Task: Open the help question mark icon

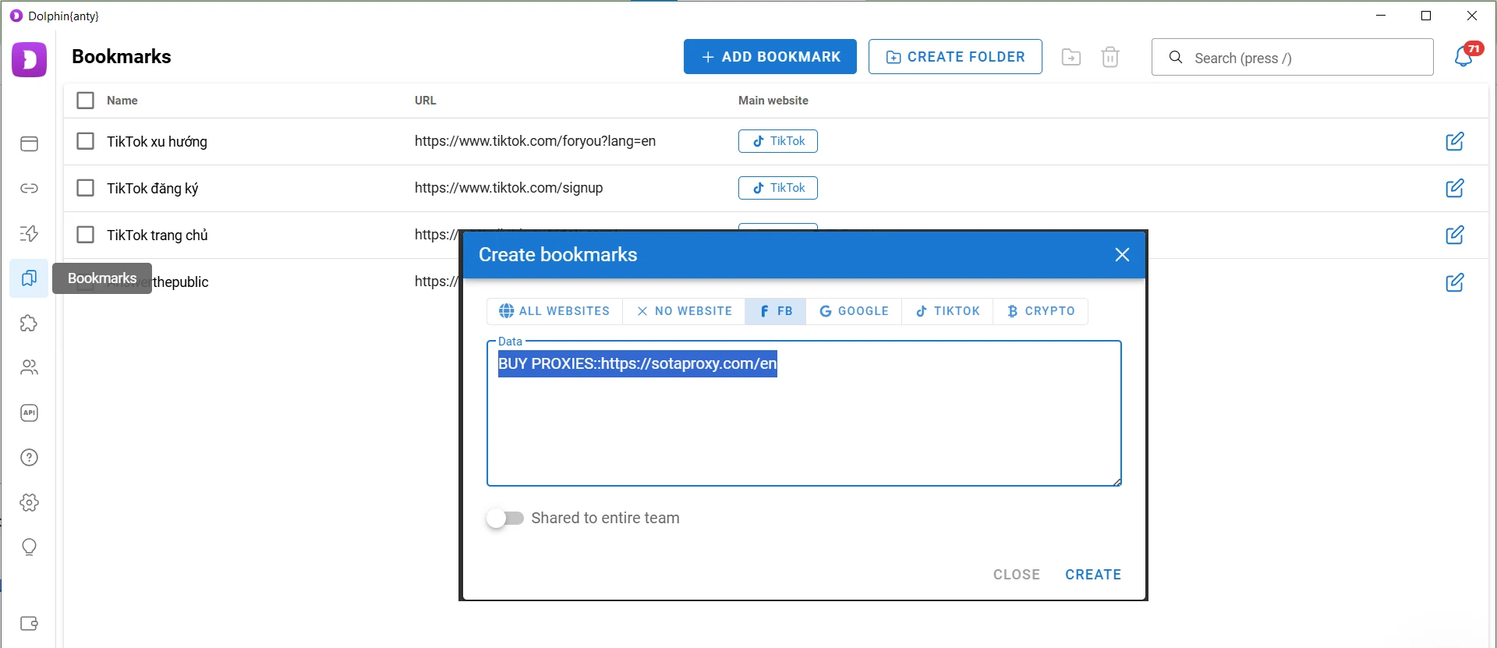Action: coord(29,458)
